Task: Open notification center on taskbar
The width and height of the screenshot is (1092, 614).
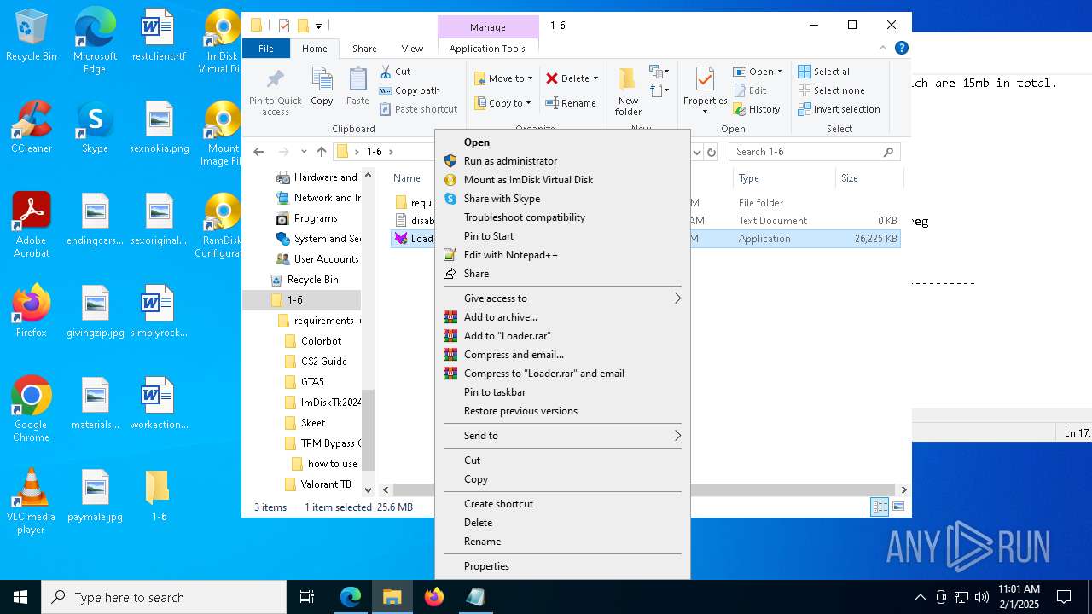Action: point(1064,597)
